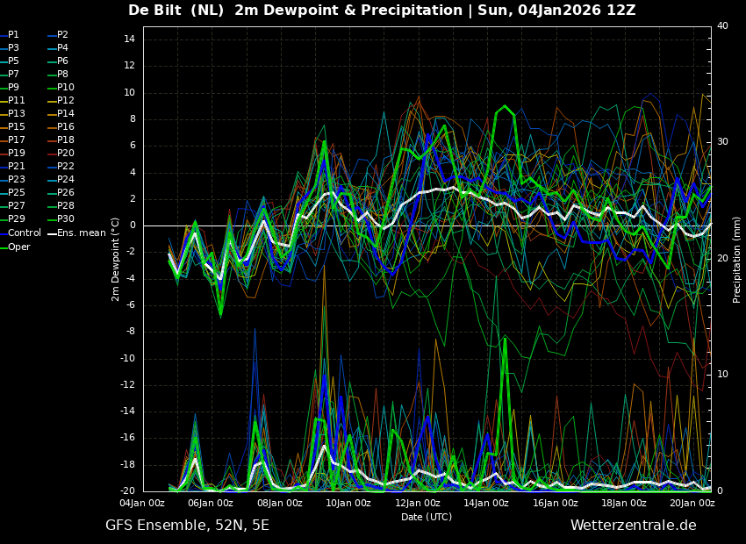Click the '06Jan 00z' date tick label
This screenshot has width=746, height=544.
[211, 503]
